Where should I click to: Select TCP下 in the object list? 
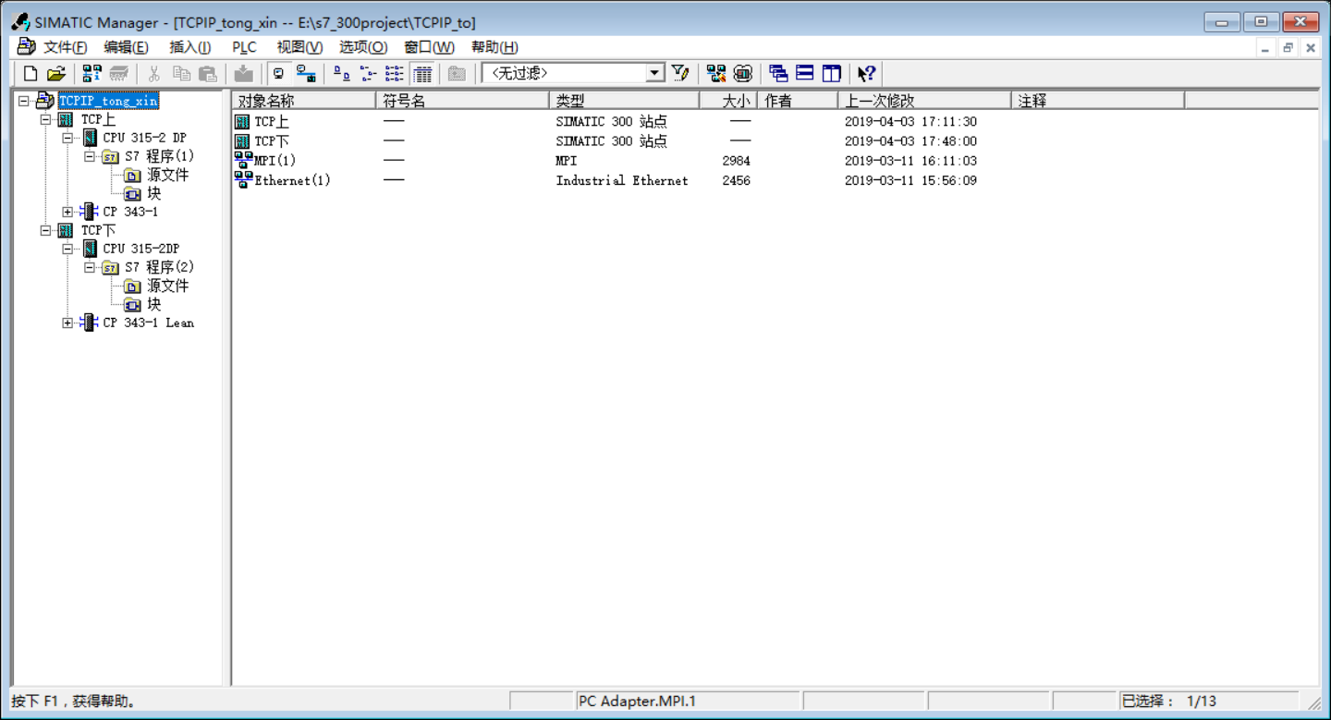click(x=271, y=140)
